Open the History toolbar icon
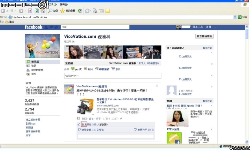Image resolution: width=252 pixels, height=151 pixels. (80, 11)
